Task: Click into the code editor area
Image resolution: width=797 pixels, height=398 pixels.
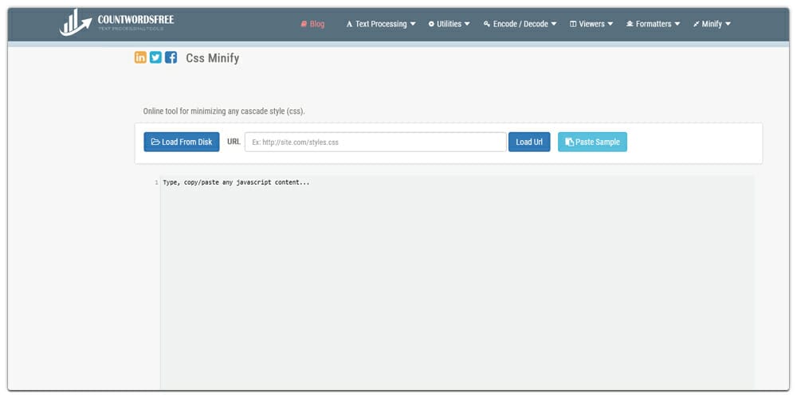Action: pos(457,283)
